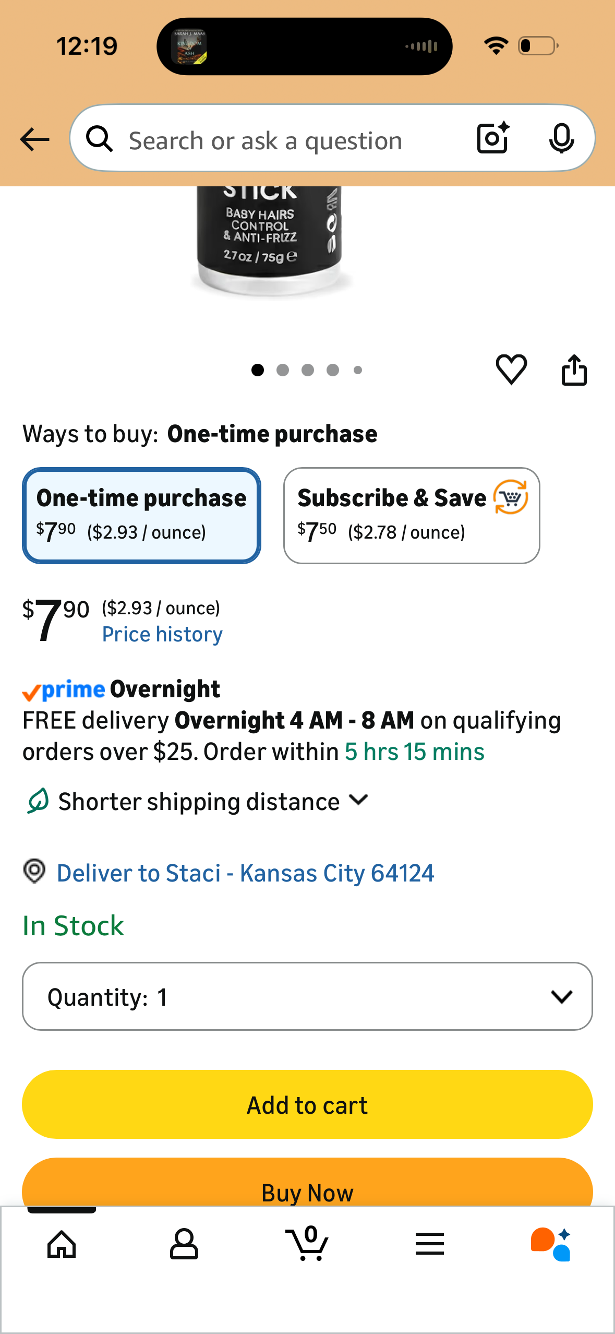Go to Home tab

[x=62, y=1244]
